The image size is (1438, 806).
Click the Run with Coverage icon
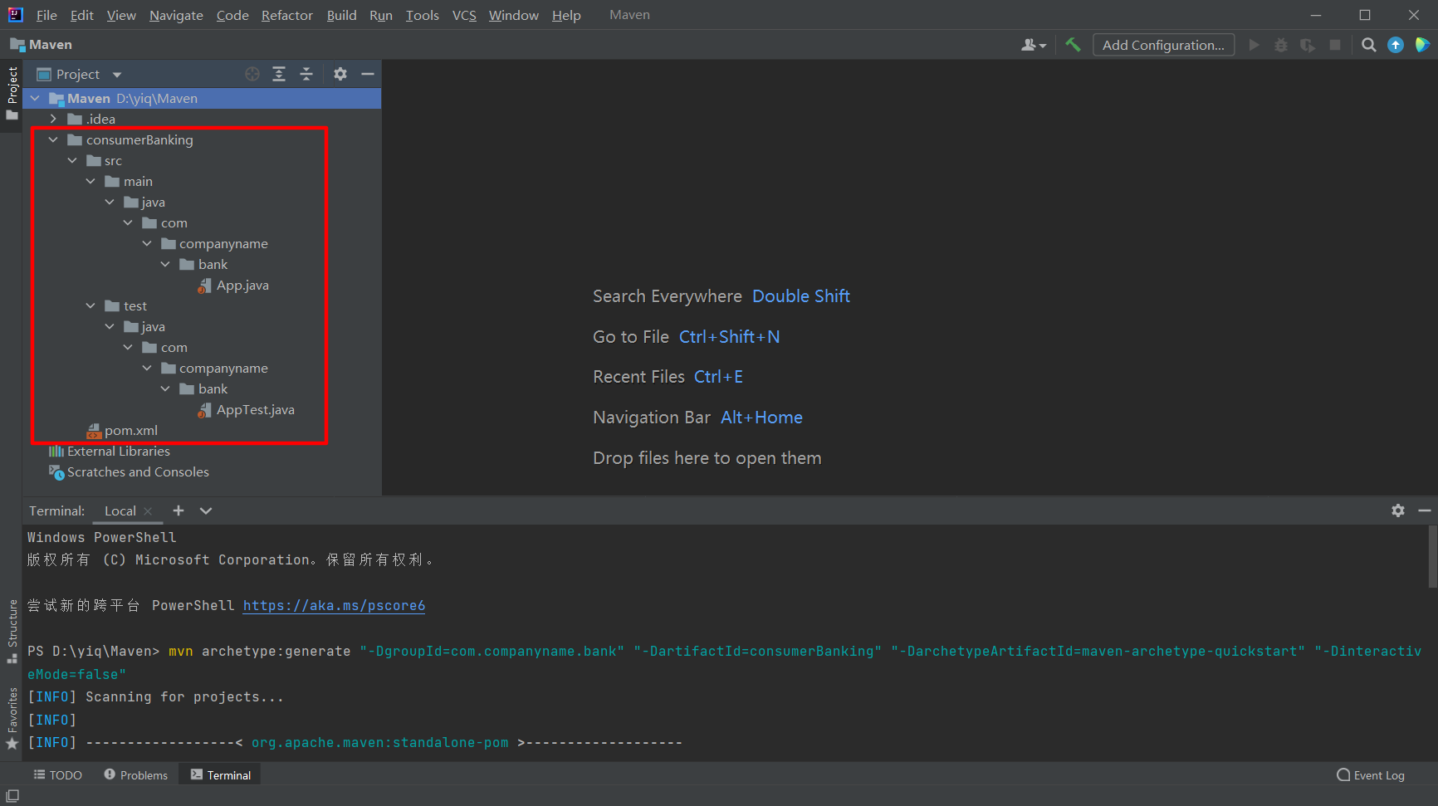click(1308, 45)
